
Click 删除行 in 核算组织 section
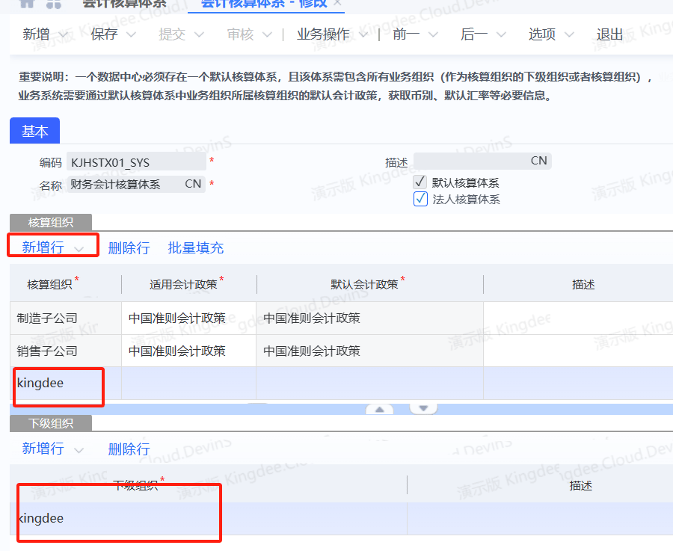[x=129, y=248]
